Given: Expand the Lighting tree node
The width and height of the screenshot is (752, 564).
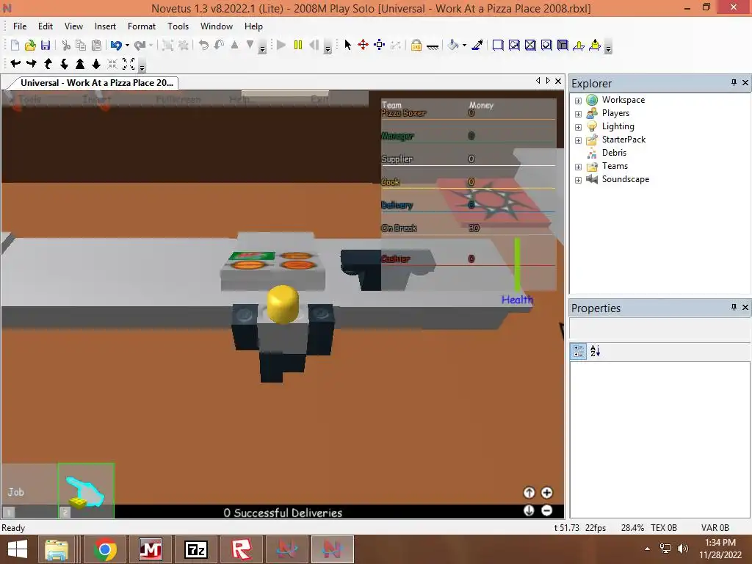Looking at the screenshot, I should 578,127.
